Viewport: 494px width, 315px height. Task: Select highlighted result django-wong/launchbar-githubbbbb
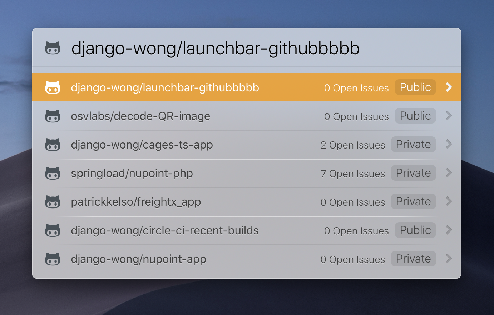coord(247,87)
